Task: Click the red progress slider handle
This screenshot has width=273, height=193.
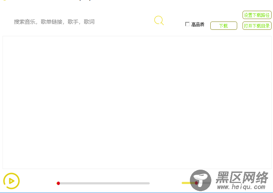Action: click(x=58, y=183)
